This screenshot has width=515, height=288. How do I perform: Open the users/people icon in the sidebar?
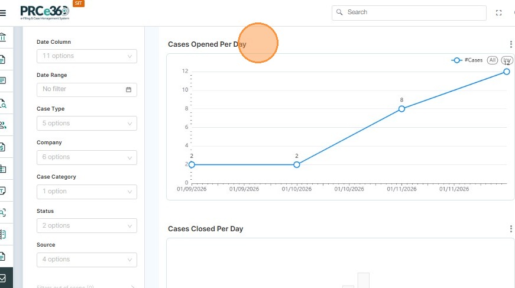pos(3,125)
